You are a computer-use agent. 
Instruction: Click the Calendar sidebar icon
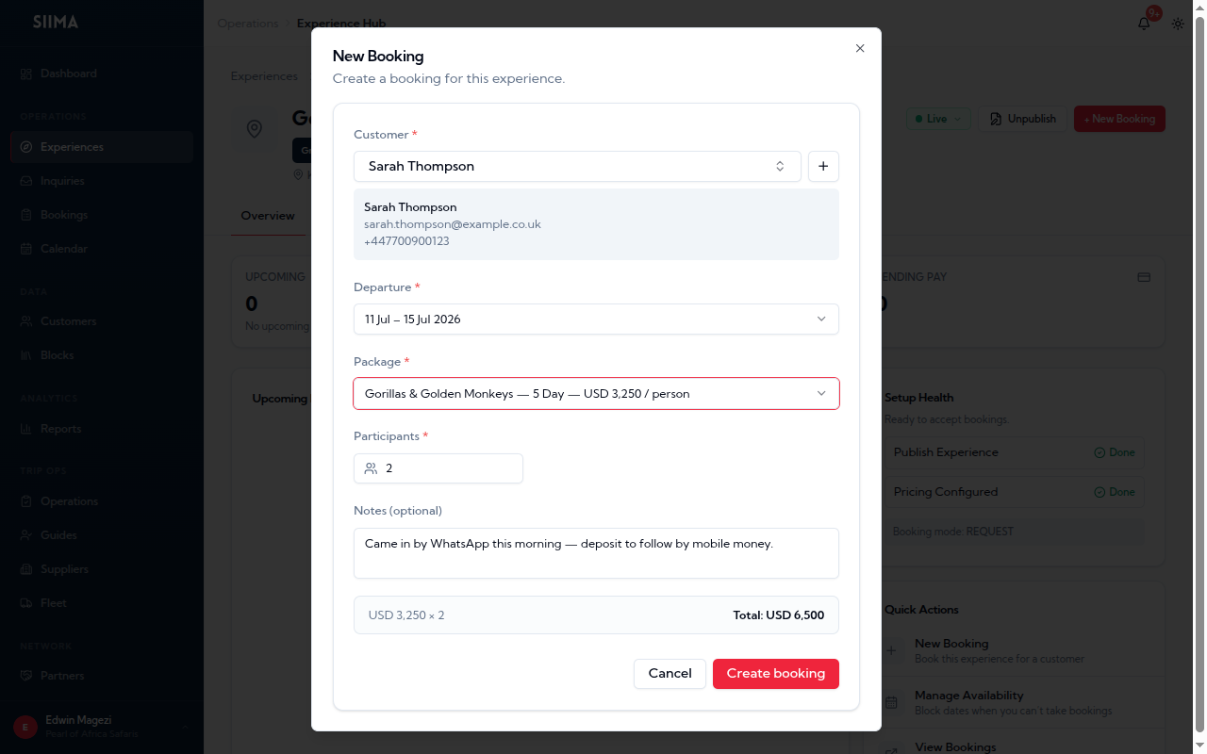coord(26,249)
